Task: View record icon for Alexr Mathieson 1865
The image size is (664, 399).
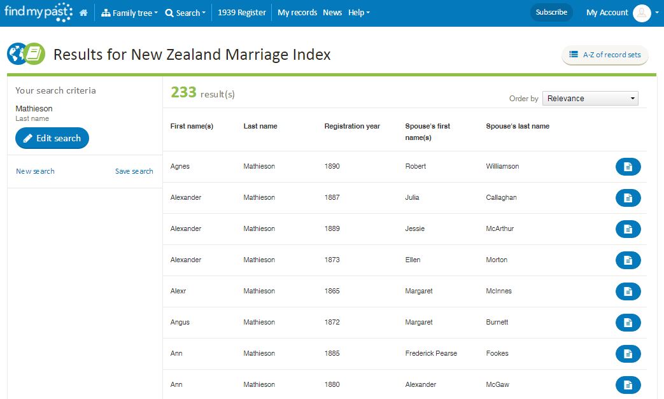Action: 628,291
